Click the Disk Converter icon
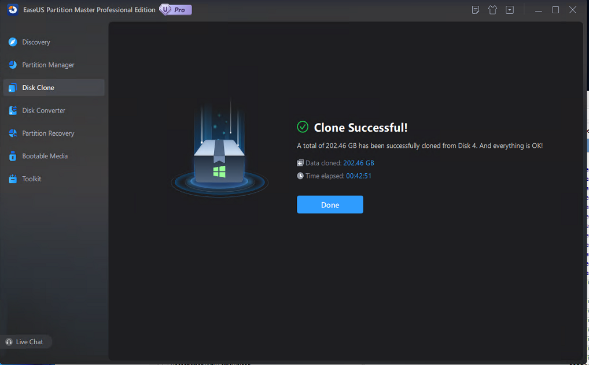Image resolution: width=589 pixels, height=365 pixels. point(13,110)
